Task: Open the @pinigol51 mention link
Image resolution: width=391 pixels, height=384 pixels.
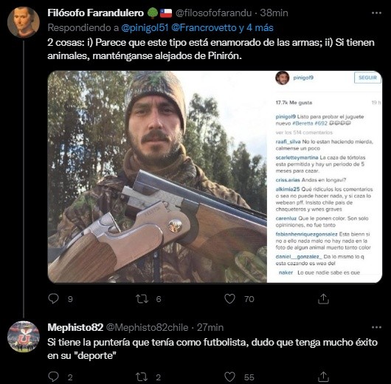Action: click(145, 28)
